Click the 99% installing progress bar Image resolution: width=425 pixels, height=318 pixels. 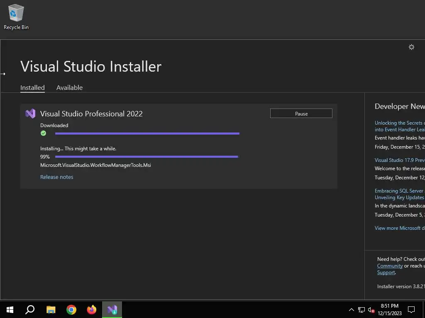147,157
